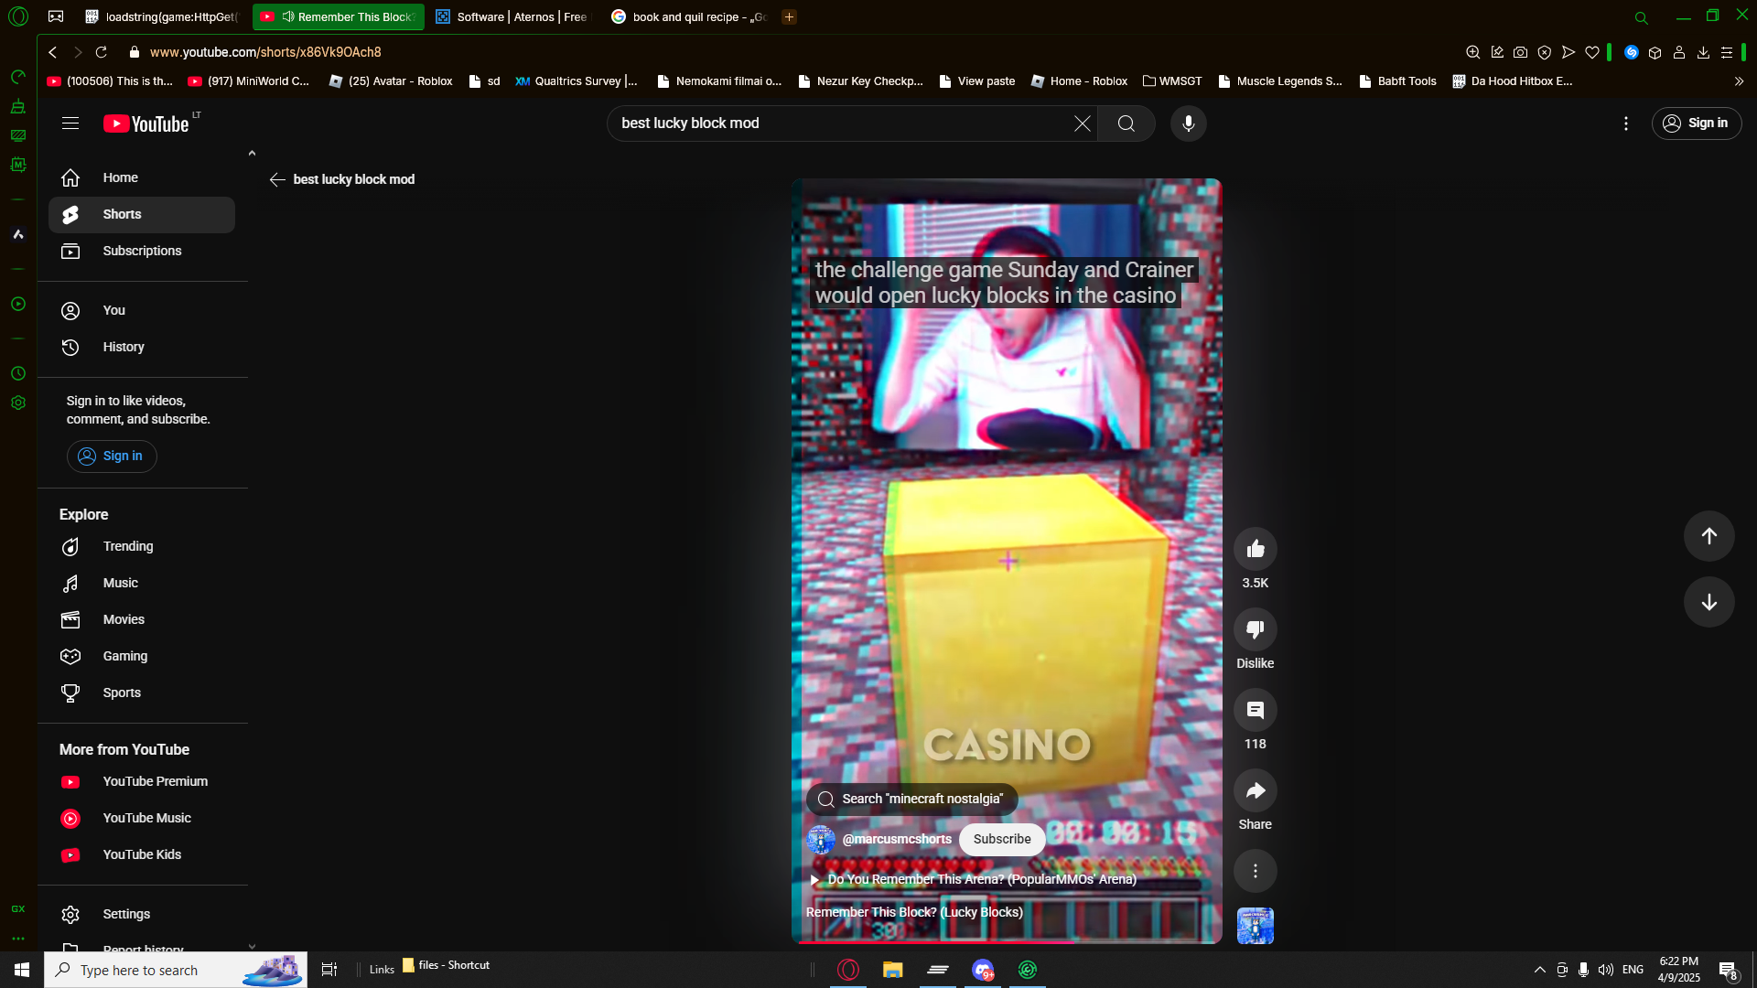Click Windows taskbar search box
The height and width of the screenshot is (988, 1757).
coord(176,970)
